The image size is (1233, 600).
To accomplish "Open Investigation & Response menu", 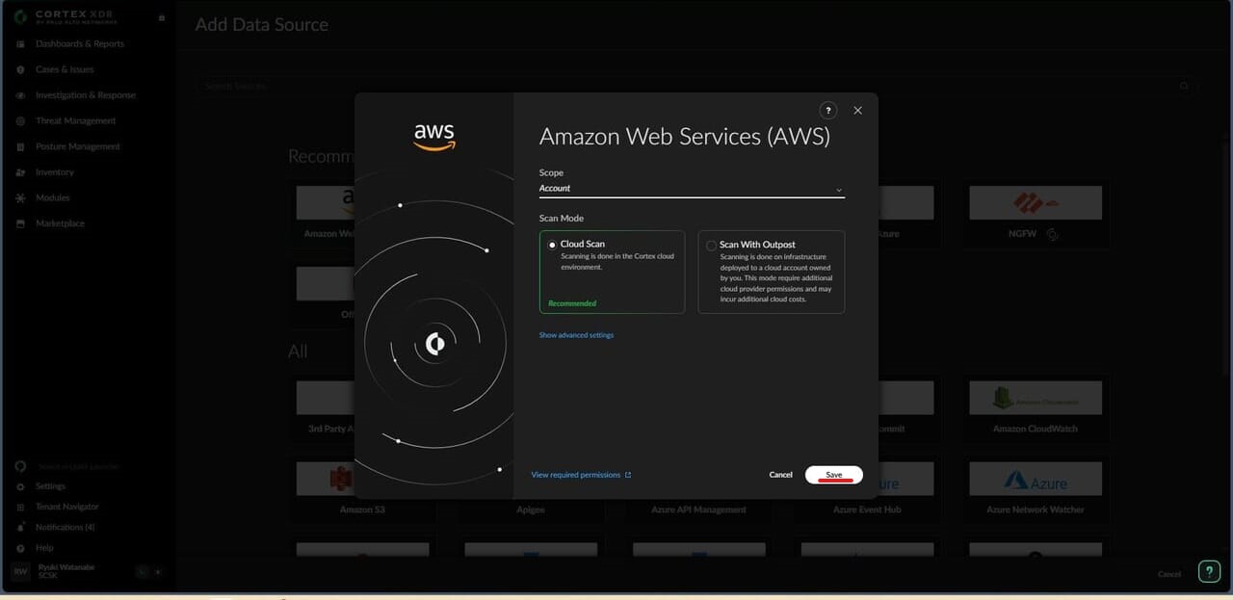I will [x=85, y=95].
